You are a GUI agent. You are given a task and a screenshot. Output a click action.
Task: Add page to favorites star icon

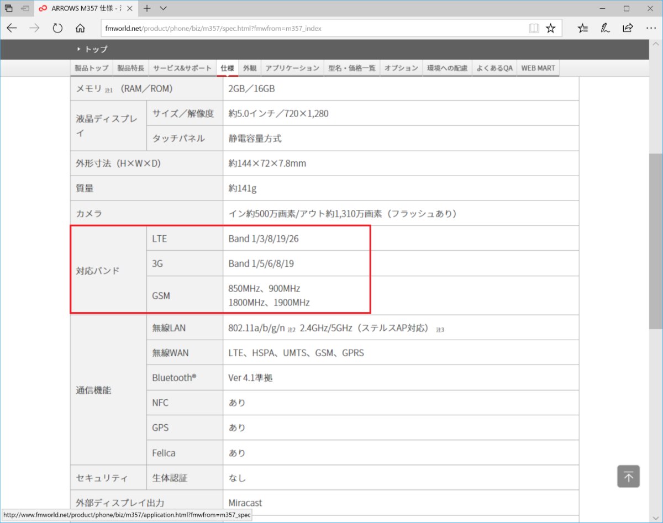(551, 28)
